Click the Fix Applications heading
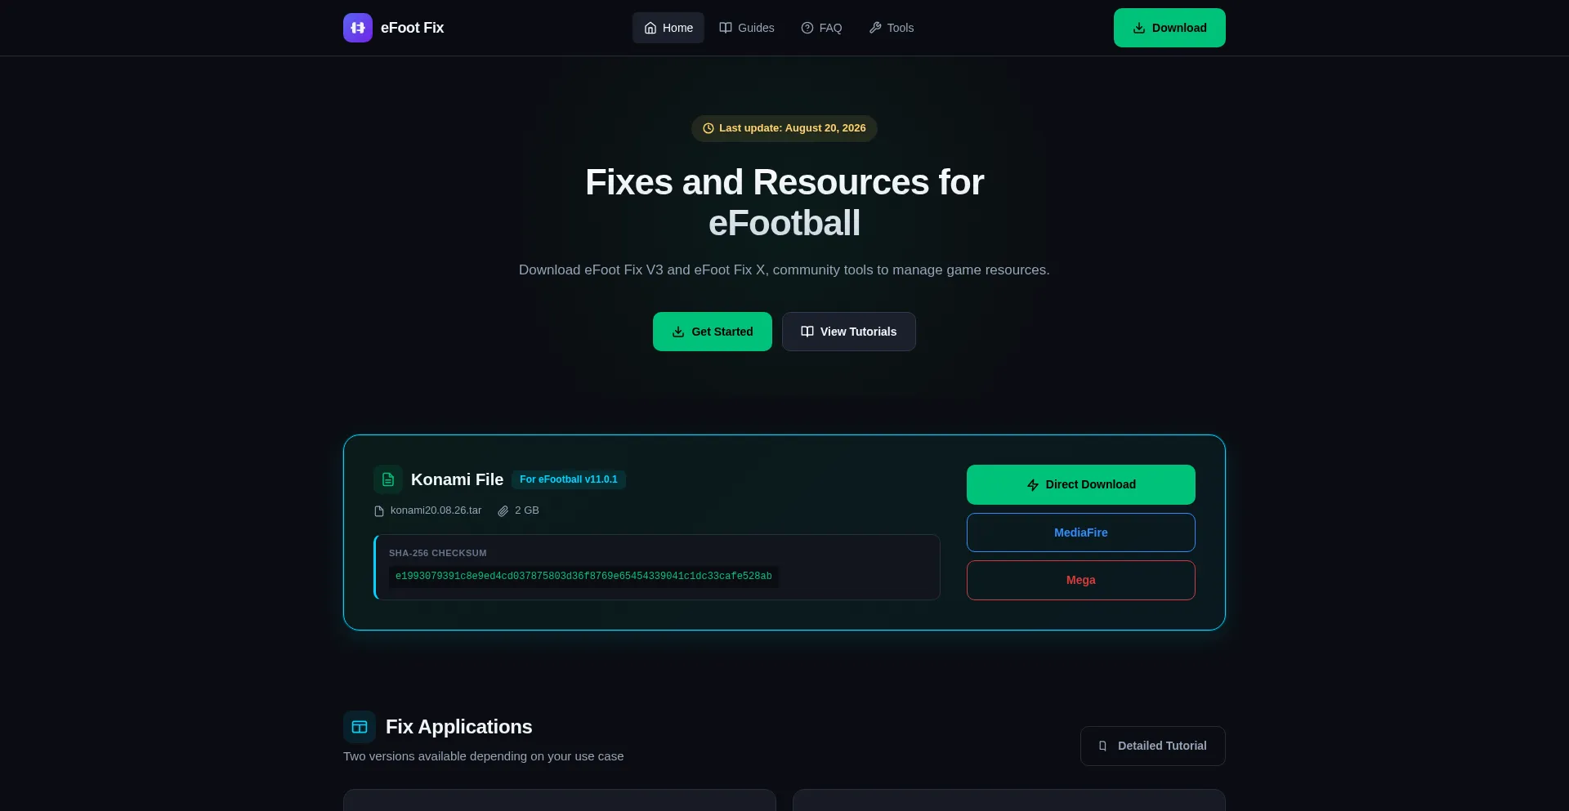Image resolution: width=1569 pixels, height=811 pixels. [458, 727]
